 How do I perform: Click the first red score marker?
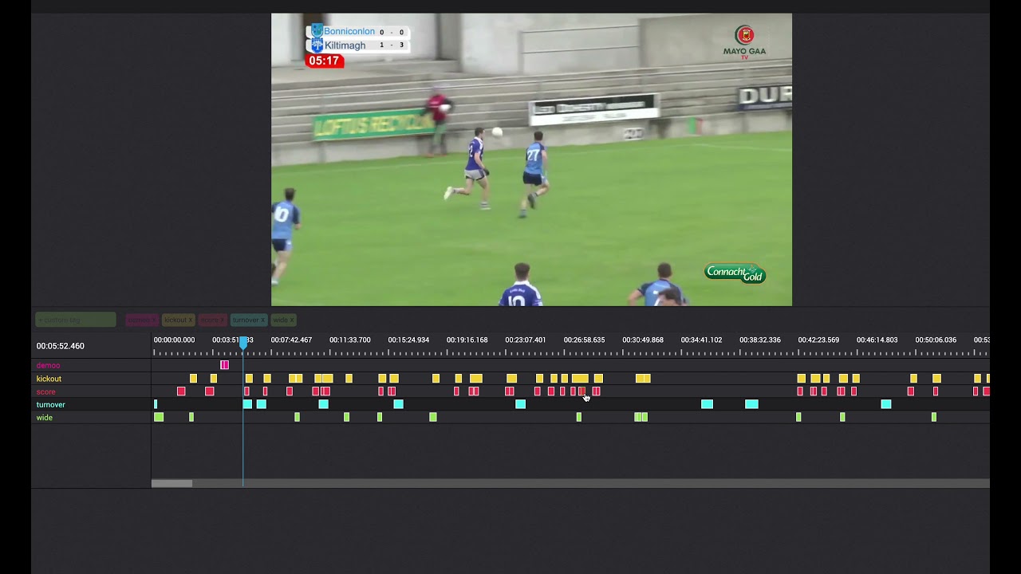coord(181,391)
